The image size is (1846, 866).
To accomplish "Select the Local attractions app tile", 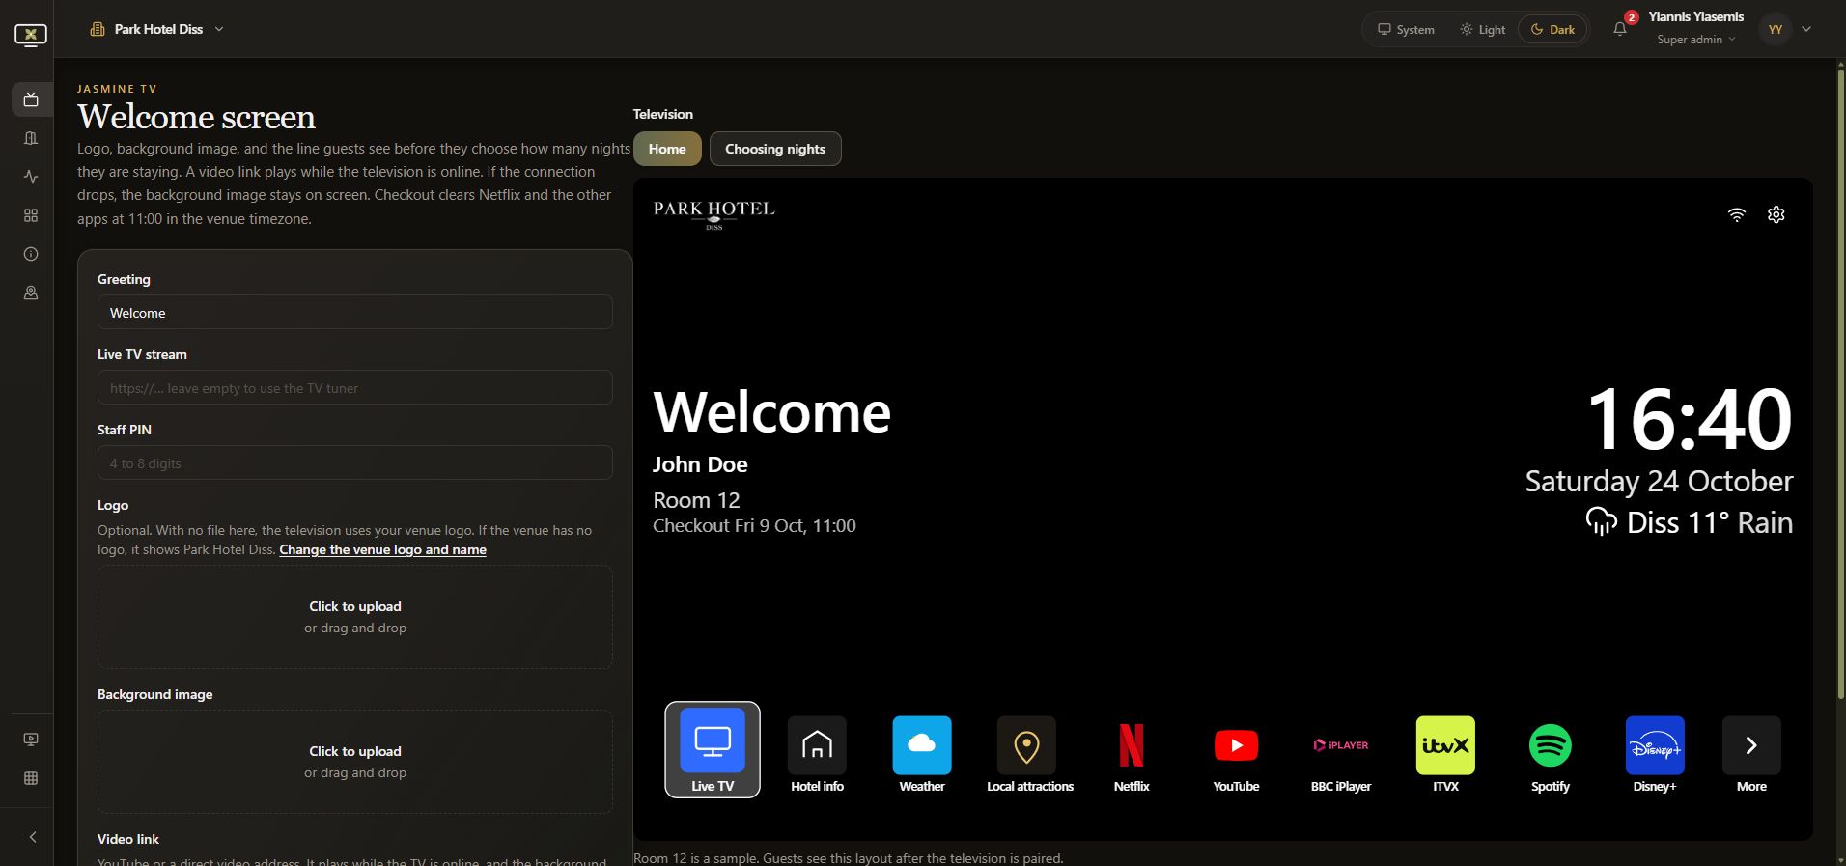I will click(x=1029, y=755).
